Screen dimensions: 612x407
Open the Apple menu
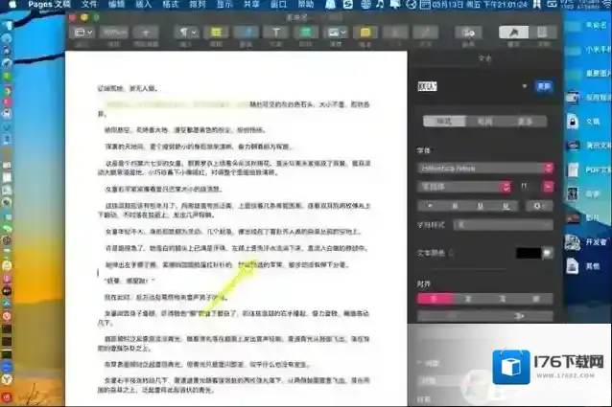coord(12,4)
